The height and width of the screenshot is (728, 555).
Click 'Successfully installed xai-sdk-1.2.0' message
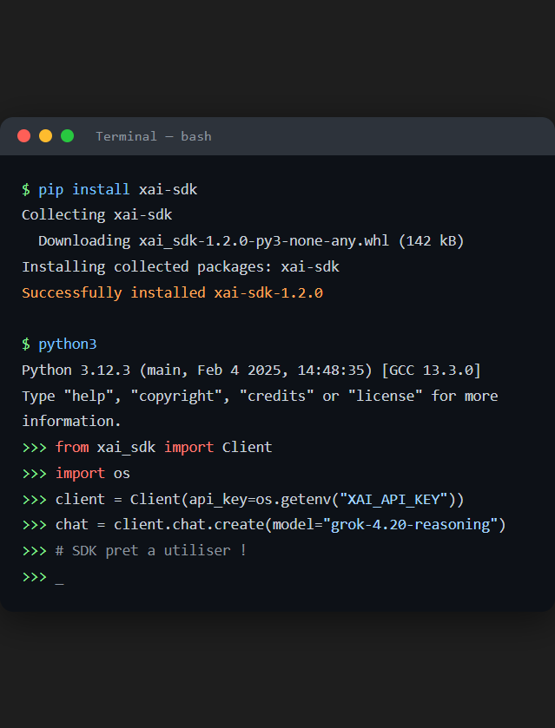[173, 292]
